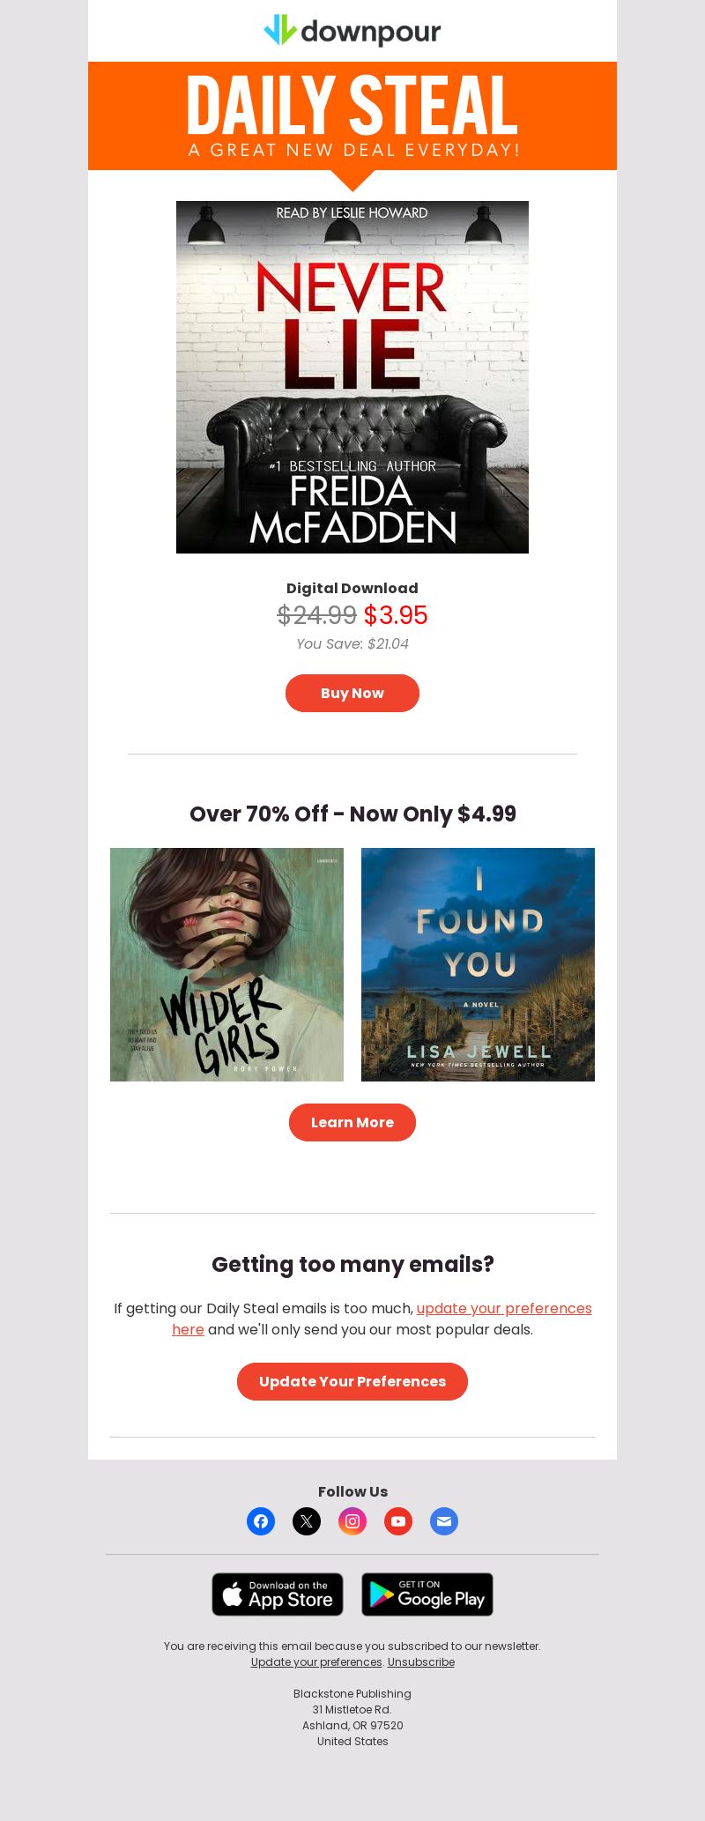Screen dimensions: 705x1821
Task: Open the Never Lie audiobook cover
Action: click(x=352, y=377)
